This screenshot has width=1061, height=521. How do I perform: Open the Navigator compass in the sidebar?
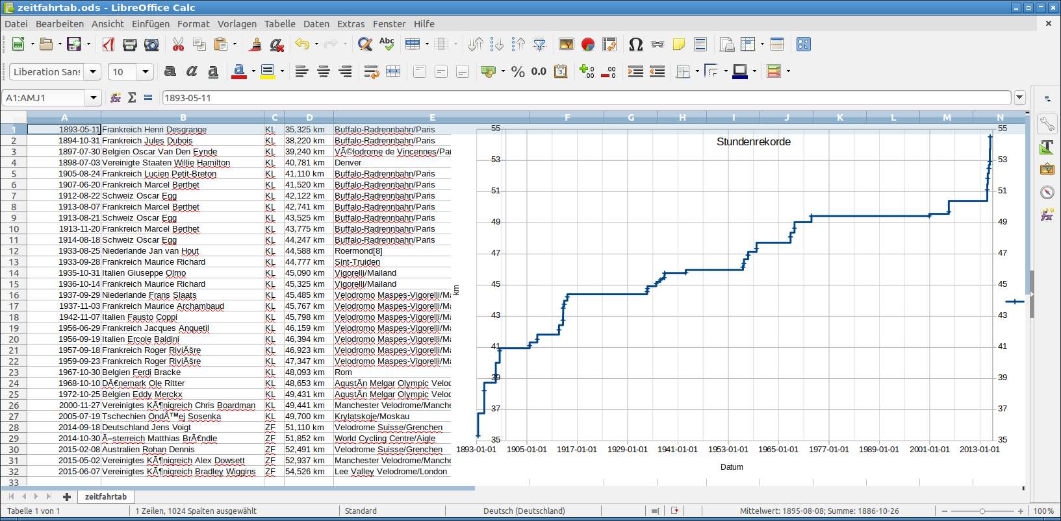1047,192
